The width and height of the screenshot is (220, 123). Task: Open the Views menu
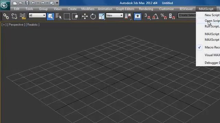[x=58, y=9]
